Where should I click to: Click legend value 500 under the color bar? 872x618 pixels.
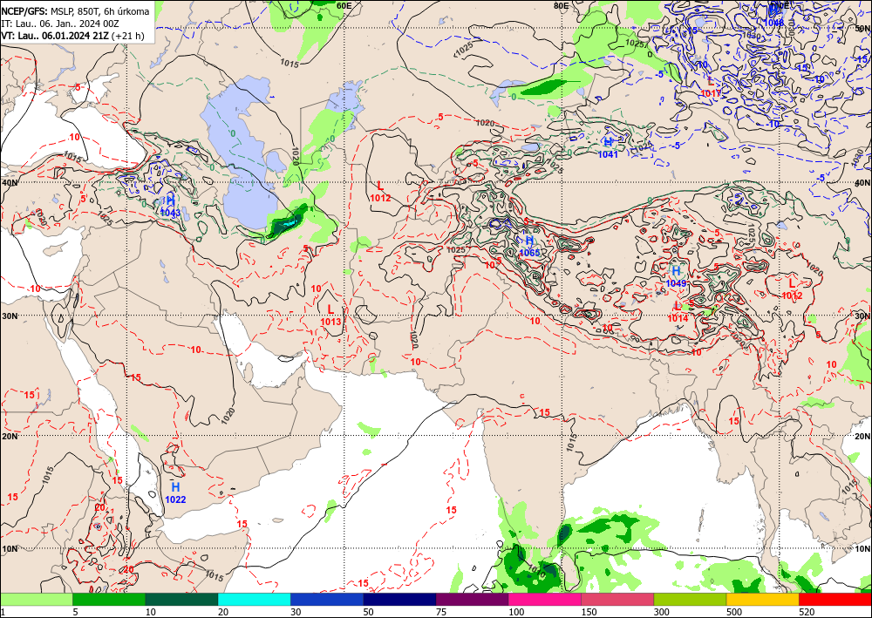click(x=734, y=612)
